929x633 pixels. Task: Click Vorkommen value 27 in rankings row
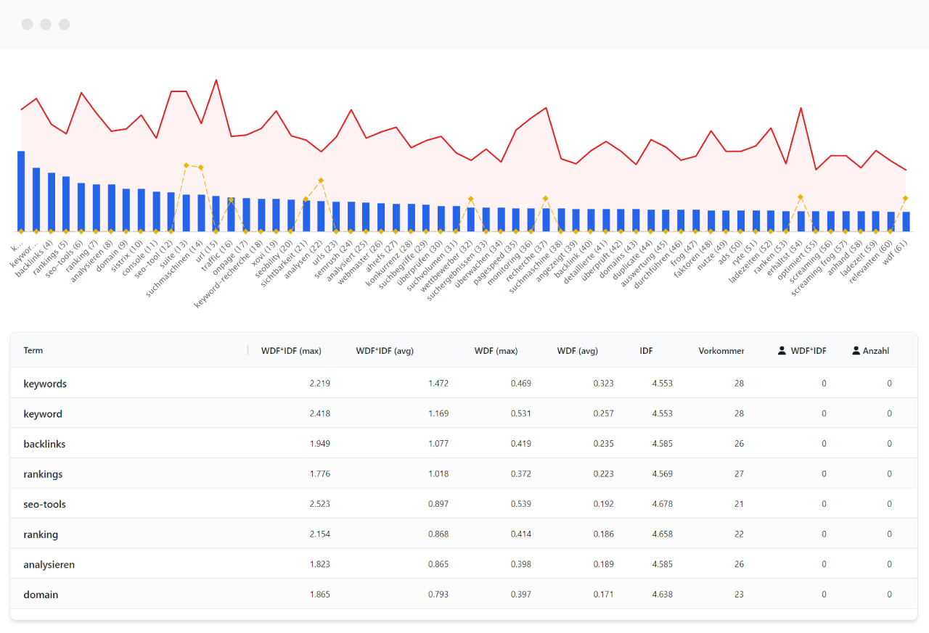[x=739, y=474]
